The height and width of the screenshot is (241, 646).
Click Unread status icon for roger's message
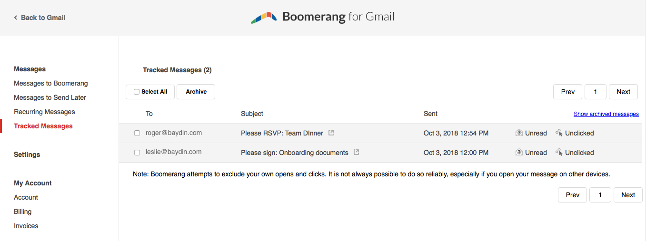[519, 133]
